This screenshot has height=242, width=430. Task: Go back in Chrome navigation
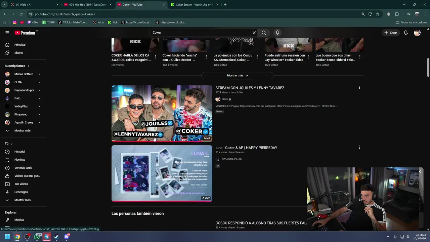point(5,14)
